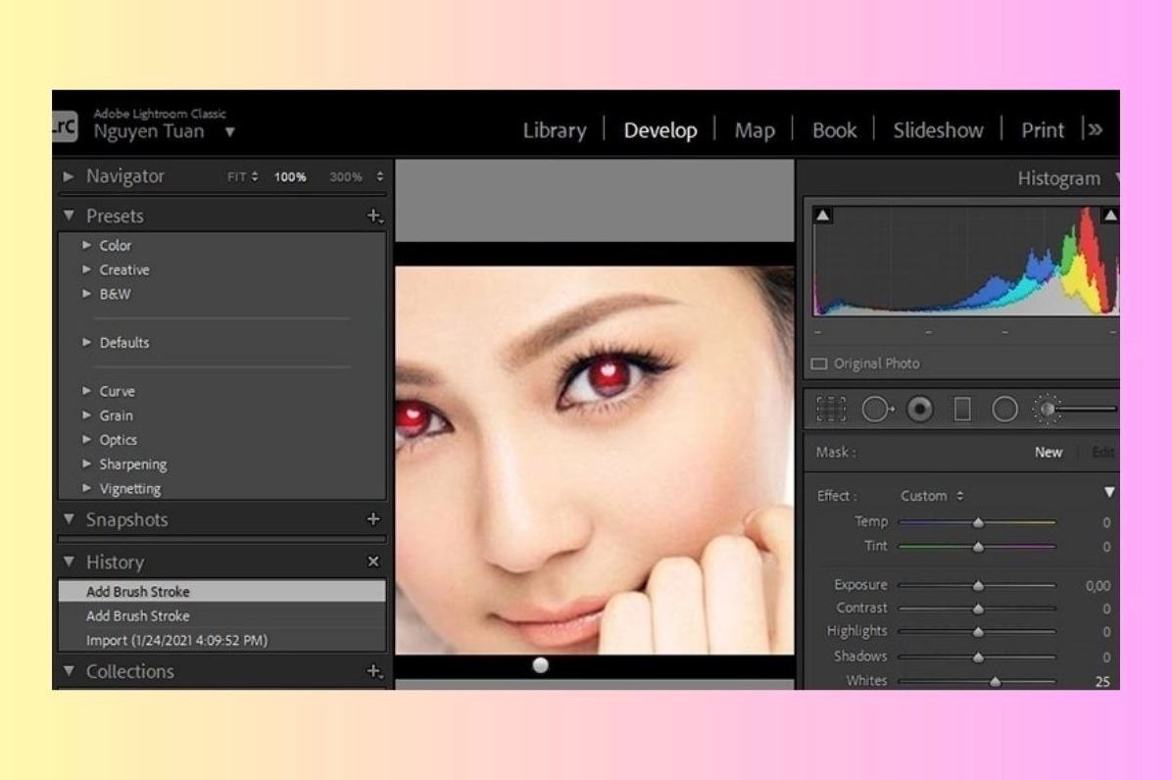Select the Radial Filter tool
The image size is (1172, 780).
(1004, 410)
